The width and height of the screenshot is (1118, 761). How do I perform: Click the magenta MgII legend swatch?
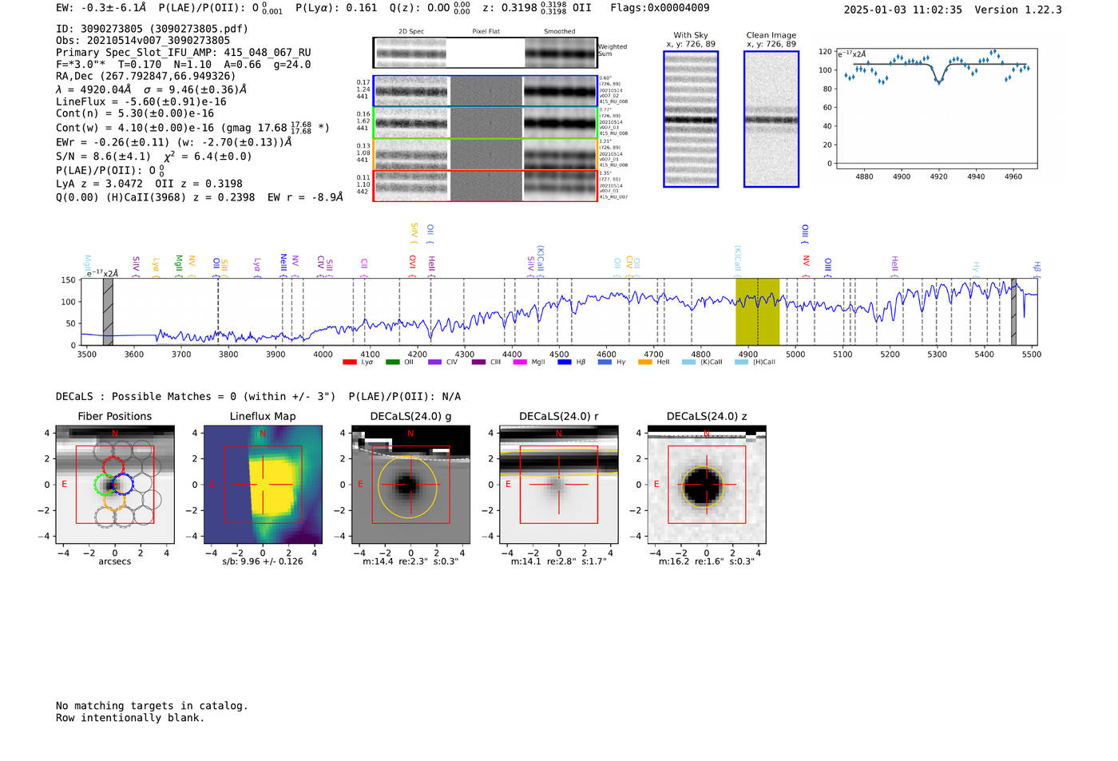point(521,363)
